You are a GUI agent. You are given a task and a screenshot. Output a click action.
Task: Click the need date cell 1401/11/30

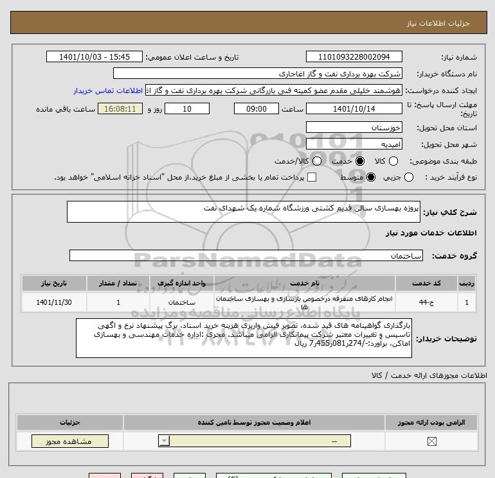pos(54,302)
